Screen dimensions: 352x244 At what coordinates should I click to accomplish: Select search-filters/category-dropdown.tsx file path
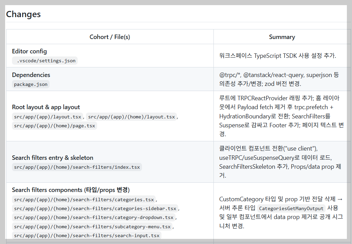(x=94, y=218)
